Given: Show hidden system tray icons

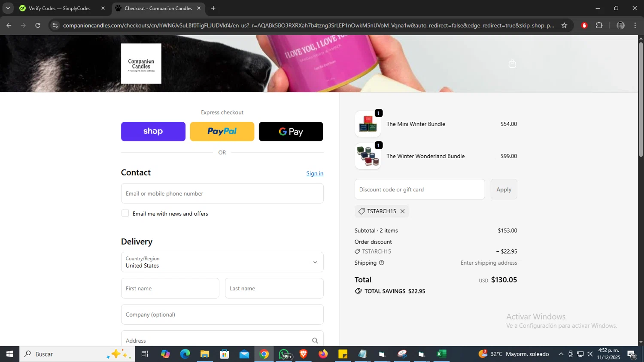Looking at the screenshot, I should [x=561, y=354].
